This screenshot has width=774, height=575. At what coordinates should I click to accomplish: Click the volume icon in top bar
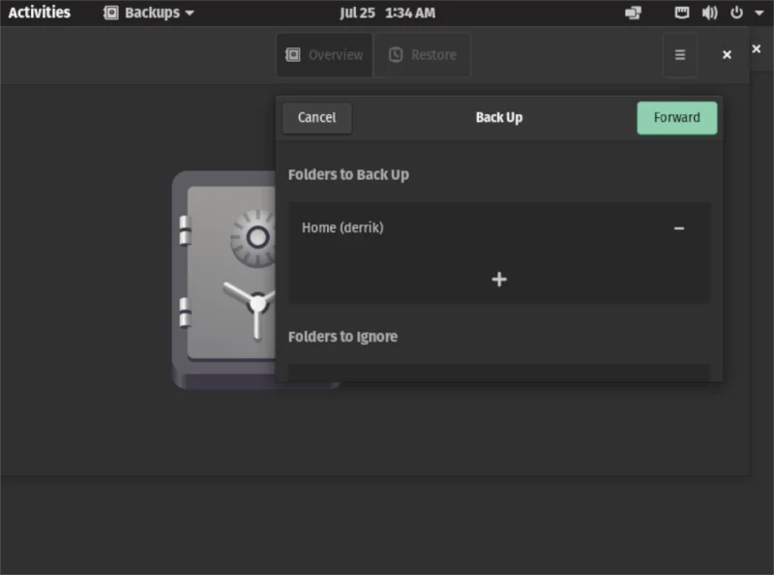709,13
